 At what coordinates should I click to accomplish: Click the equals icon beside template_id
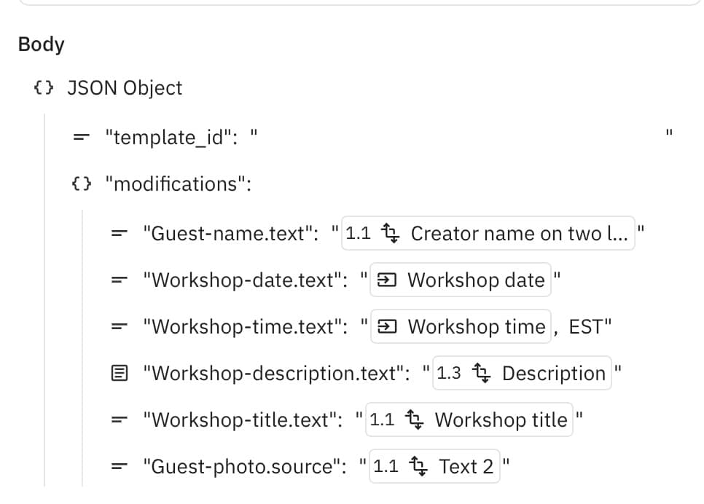[82, 136]
